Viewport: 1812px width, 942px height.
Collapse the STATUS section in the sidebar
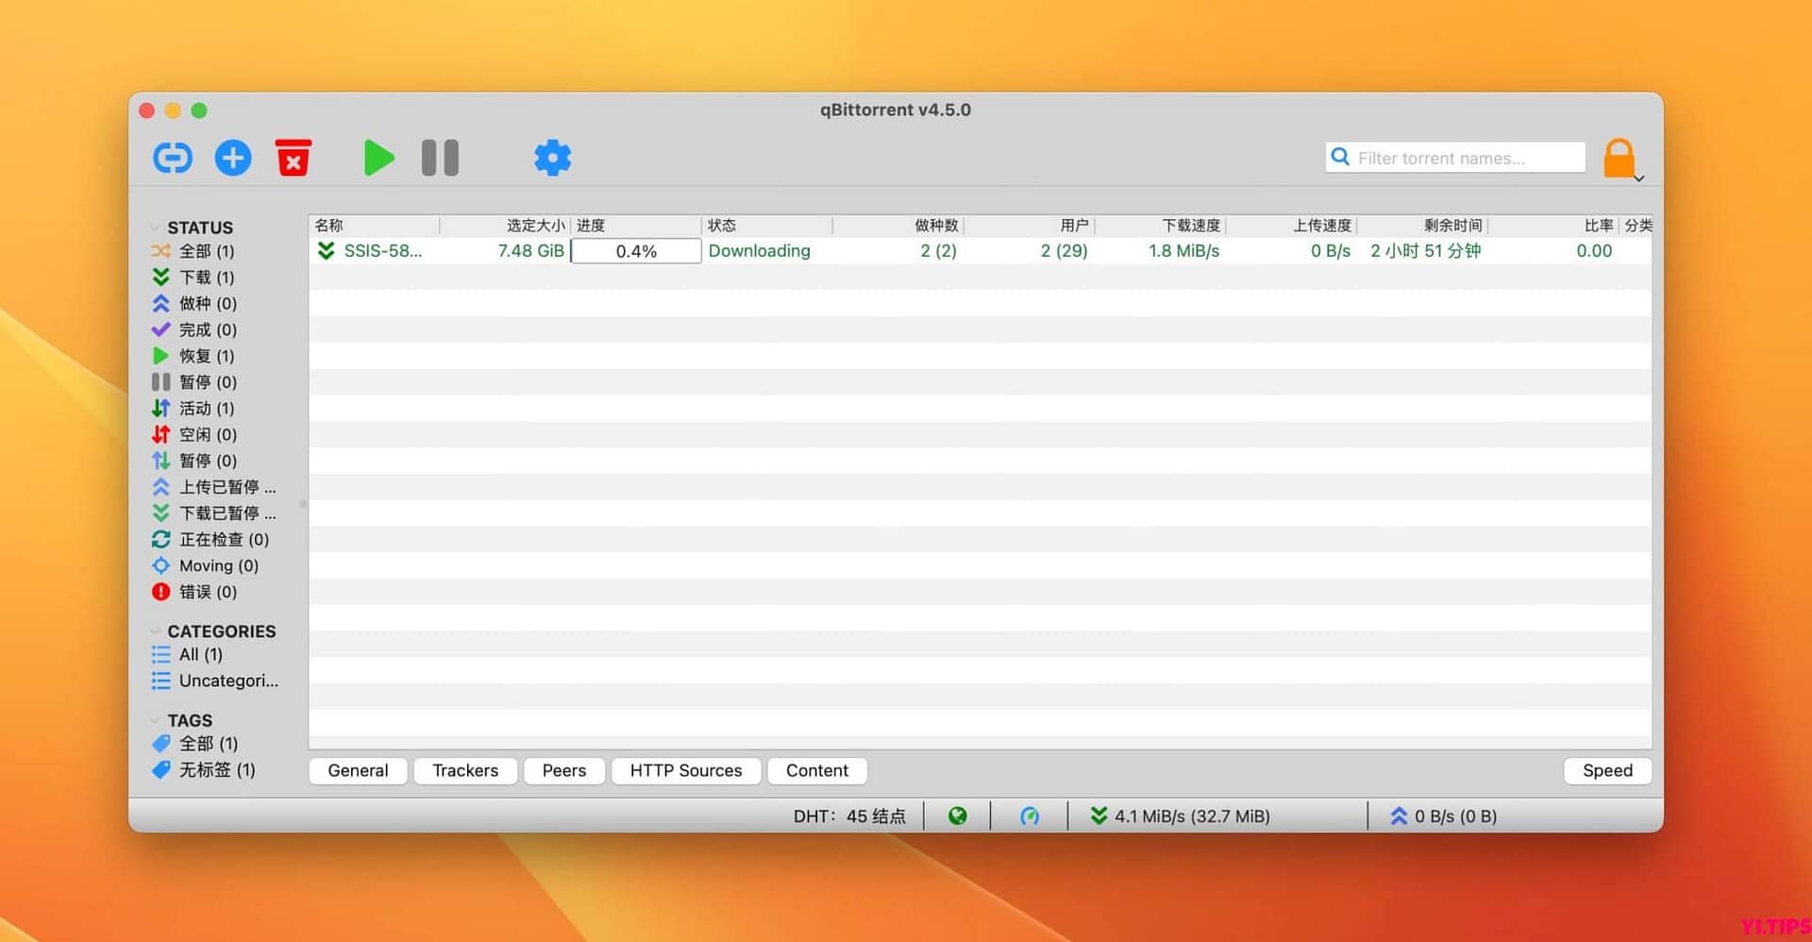point(157,227)
